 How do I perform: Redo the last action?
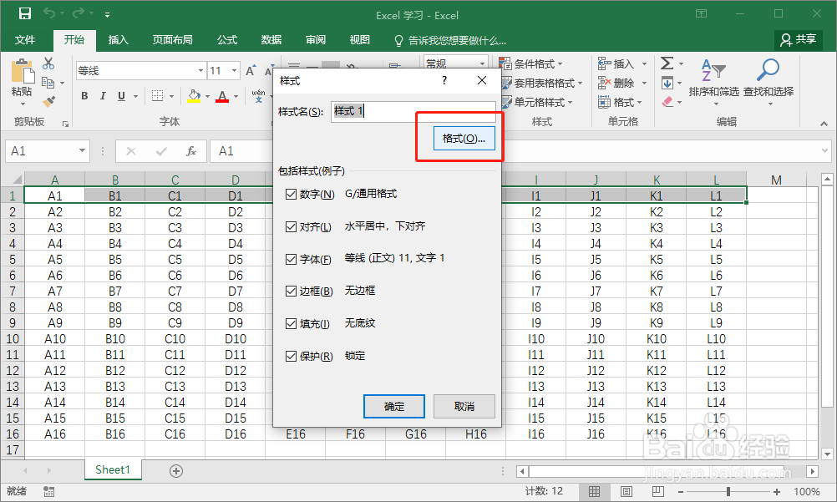(79, 13)
